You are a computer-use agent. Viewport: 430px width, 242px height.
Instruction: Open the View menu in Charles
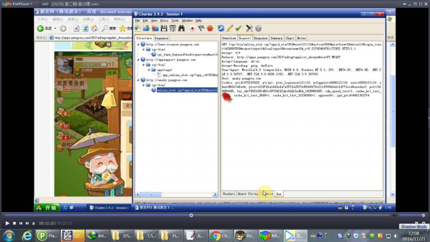[x=154, y=20]
